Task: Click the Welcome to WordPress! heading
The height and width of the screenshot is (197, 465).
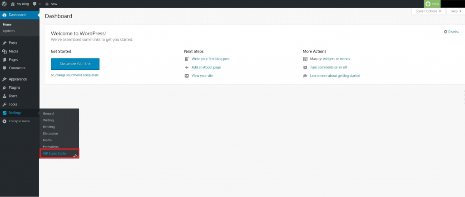Action: (x=78, y=34)
